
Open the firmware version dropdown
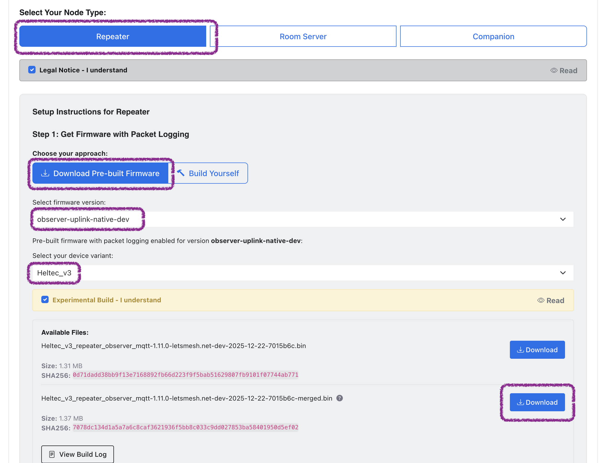pyautogui.click(x=302, y=219)
